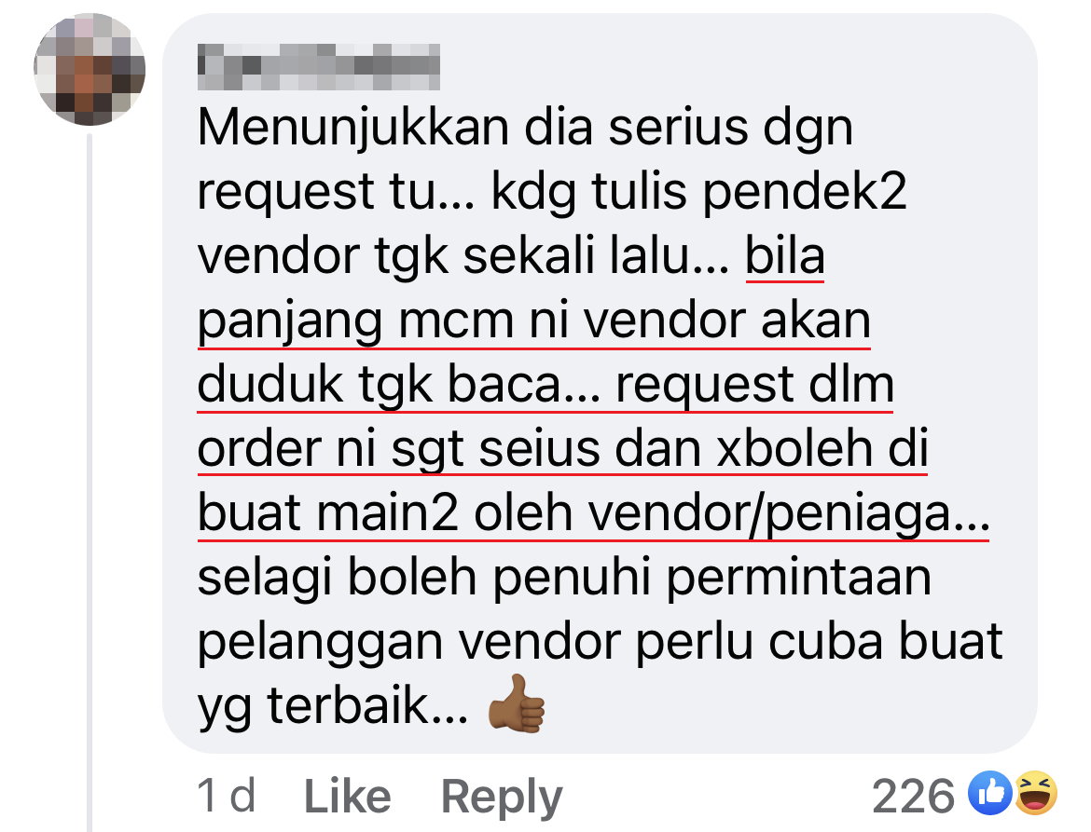1091x832 pixels.
Task: Click the blue thumbs-up reaction icon
Action: coord(990,793)
